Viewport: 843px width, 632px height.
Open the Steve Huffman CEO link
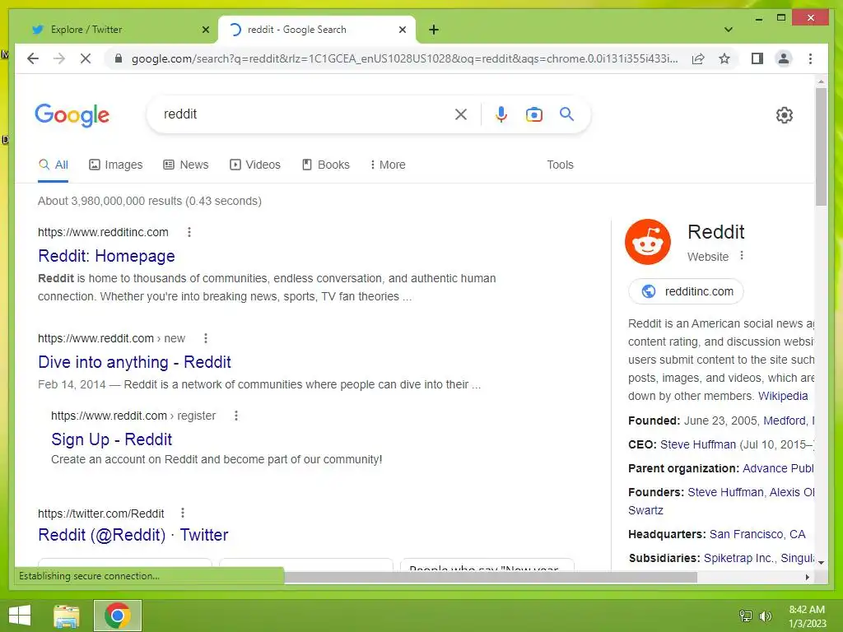point(698,444)
